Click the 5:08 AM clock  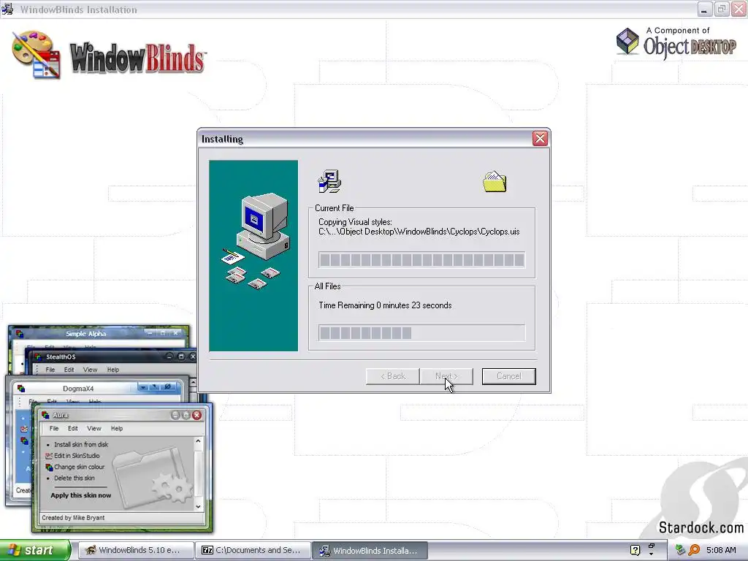pyautogui.click(x=721, y=550)
